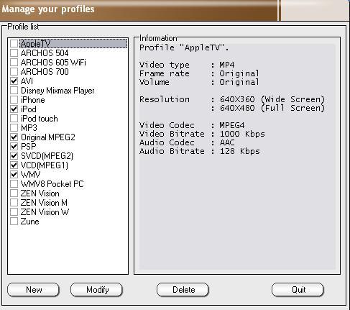Screen dimensions: 350x310
Task: Select the ZEN Vision W entry
Action: point(45,212)
